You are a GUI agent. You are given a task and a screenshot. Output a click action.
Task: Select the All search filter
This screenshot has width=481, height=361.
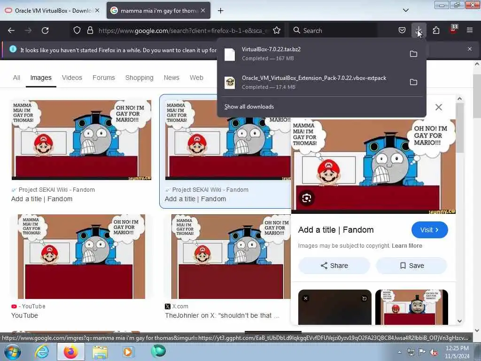point(16,78)
